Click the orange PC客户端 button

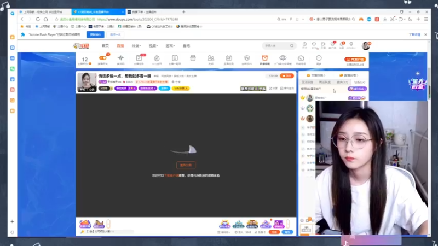[x=355, y=60]
